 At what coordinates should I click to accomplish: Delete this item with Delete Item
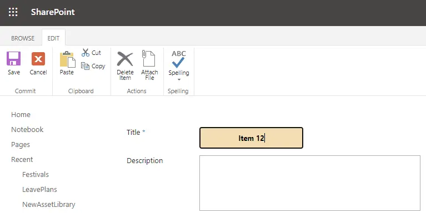125,65
